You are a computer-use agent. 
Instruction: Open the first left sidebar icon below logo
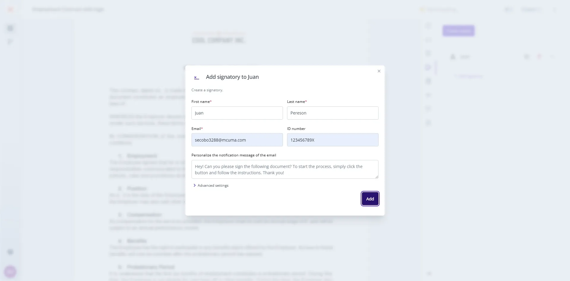[10, 28]
